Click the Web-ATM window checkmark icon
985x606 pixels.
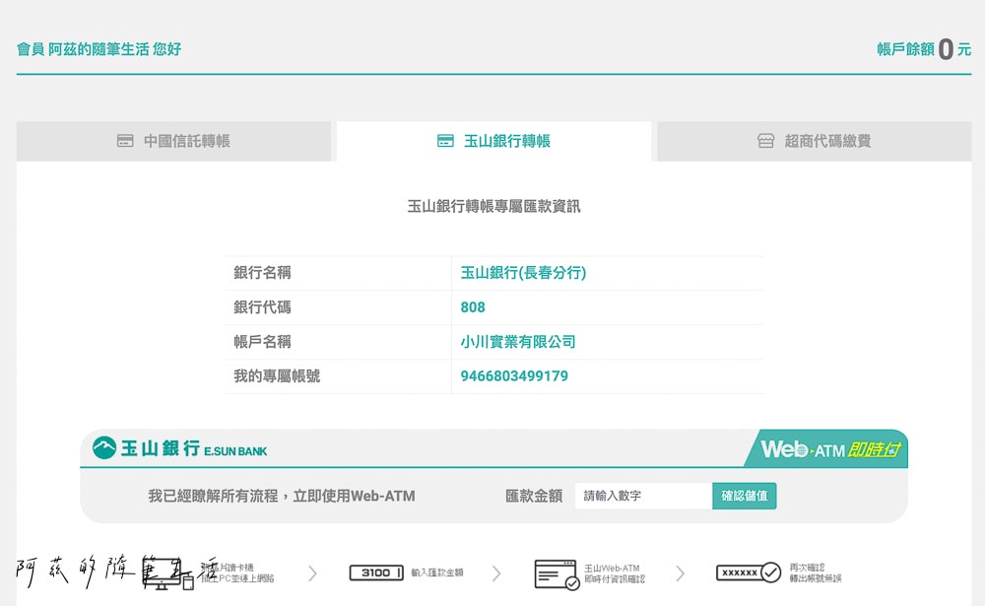557,574
